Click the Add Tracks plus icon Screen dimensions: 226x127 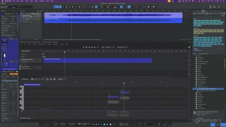click(41, 11)
